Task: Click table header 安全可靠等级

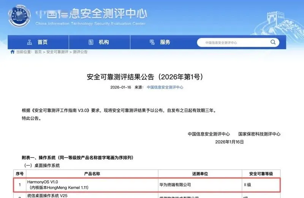Action: coord(261,174)
